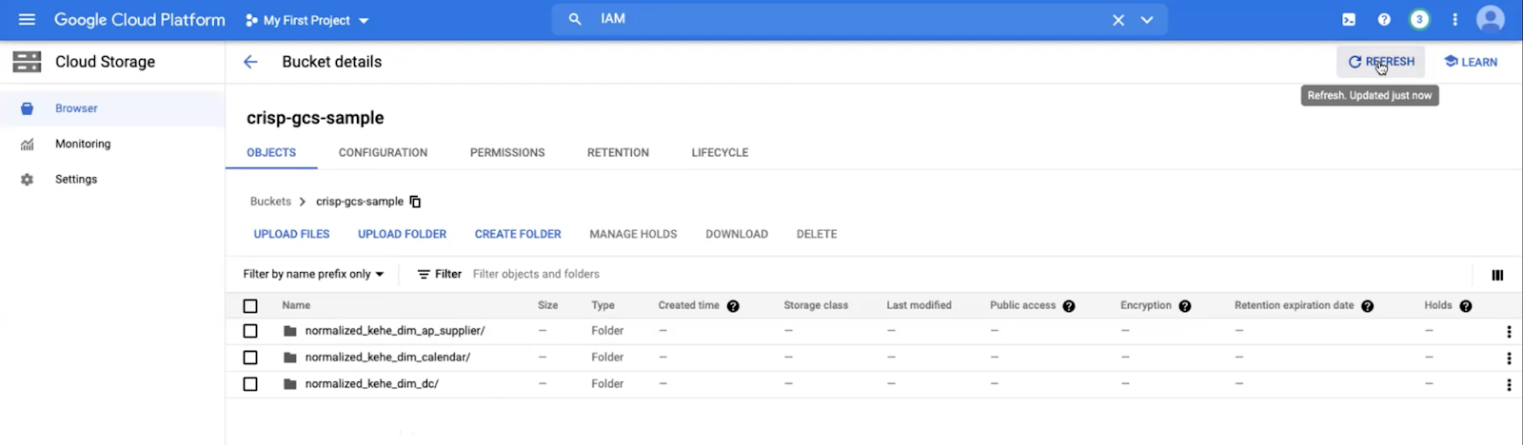Click the Buckets breadcrumb link
The image size is (1523, 445).
coord(270,202)
